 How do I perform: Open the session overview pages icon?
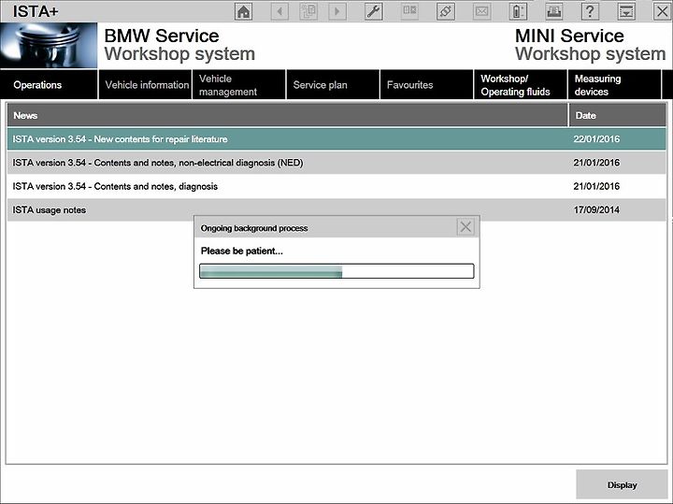click(x=308, y=11)
